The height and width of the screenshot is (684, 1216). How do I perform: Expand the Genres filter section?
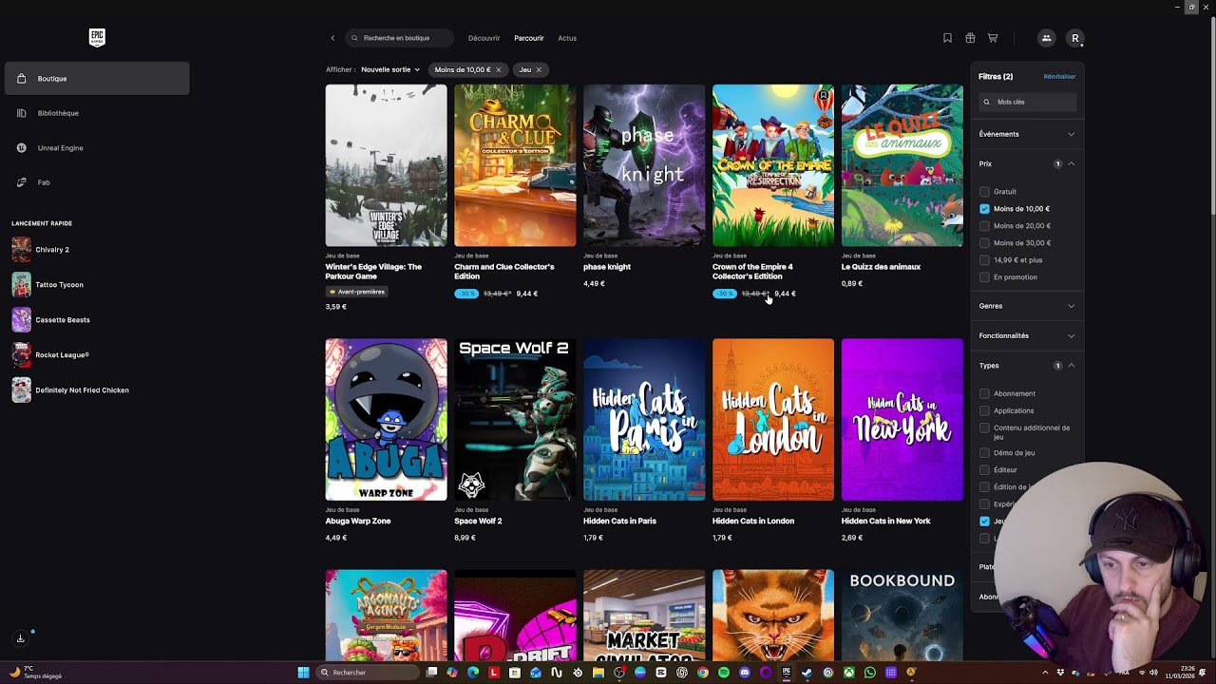[x=1027, y=306]
